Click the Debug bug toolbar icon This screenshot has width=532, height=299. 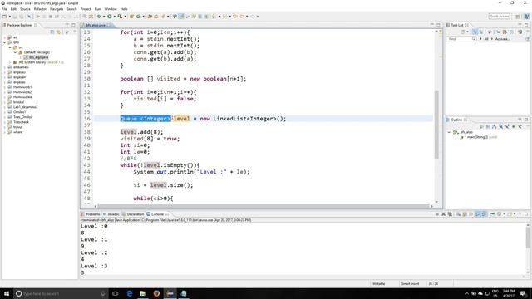[x=99, y=17]
